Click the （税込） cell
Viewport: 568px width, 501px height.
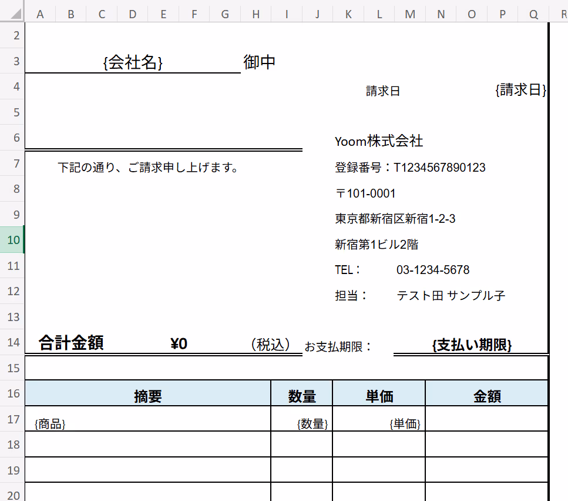coord(271,345)
